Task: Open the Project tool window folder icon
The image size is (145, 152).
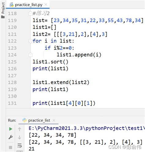Action: 3,17
